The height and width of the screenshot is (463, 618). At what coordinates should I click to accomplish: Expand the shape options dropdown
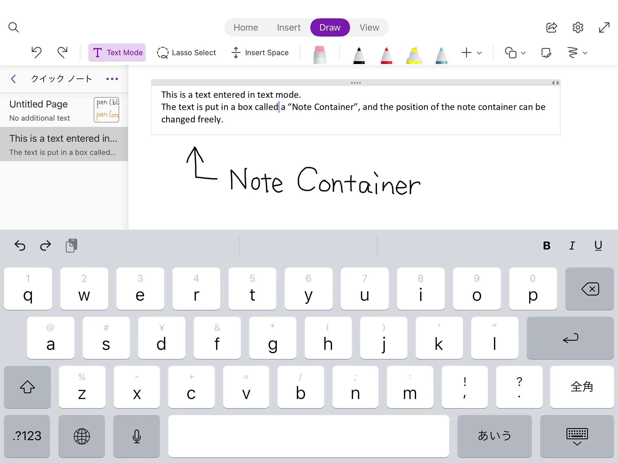pyautogui.click(x=523, y=53)
